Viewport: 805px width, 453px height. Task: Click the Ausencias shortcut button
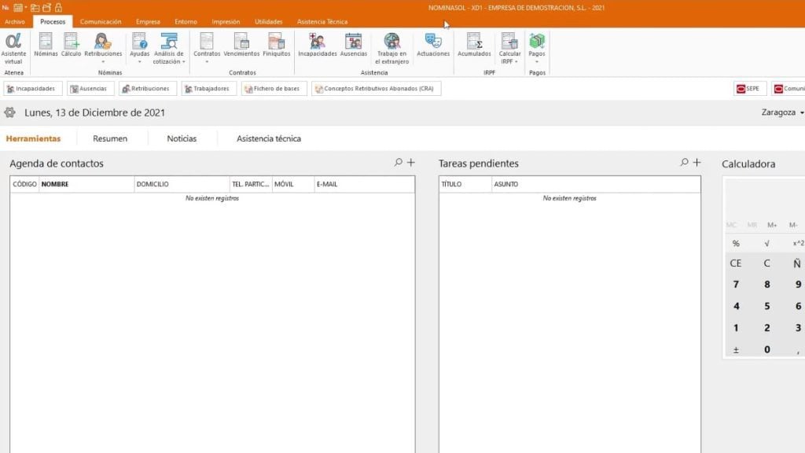(90, 88)
